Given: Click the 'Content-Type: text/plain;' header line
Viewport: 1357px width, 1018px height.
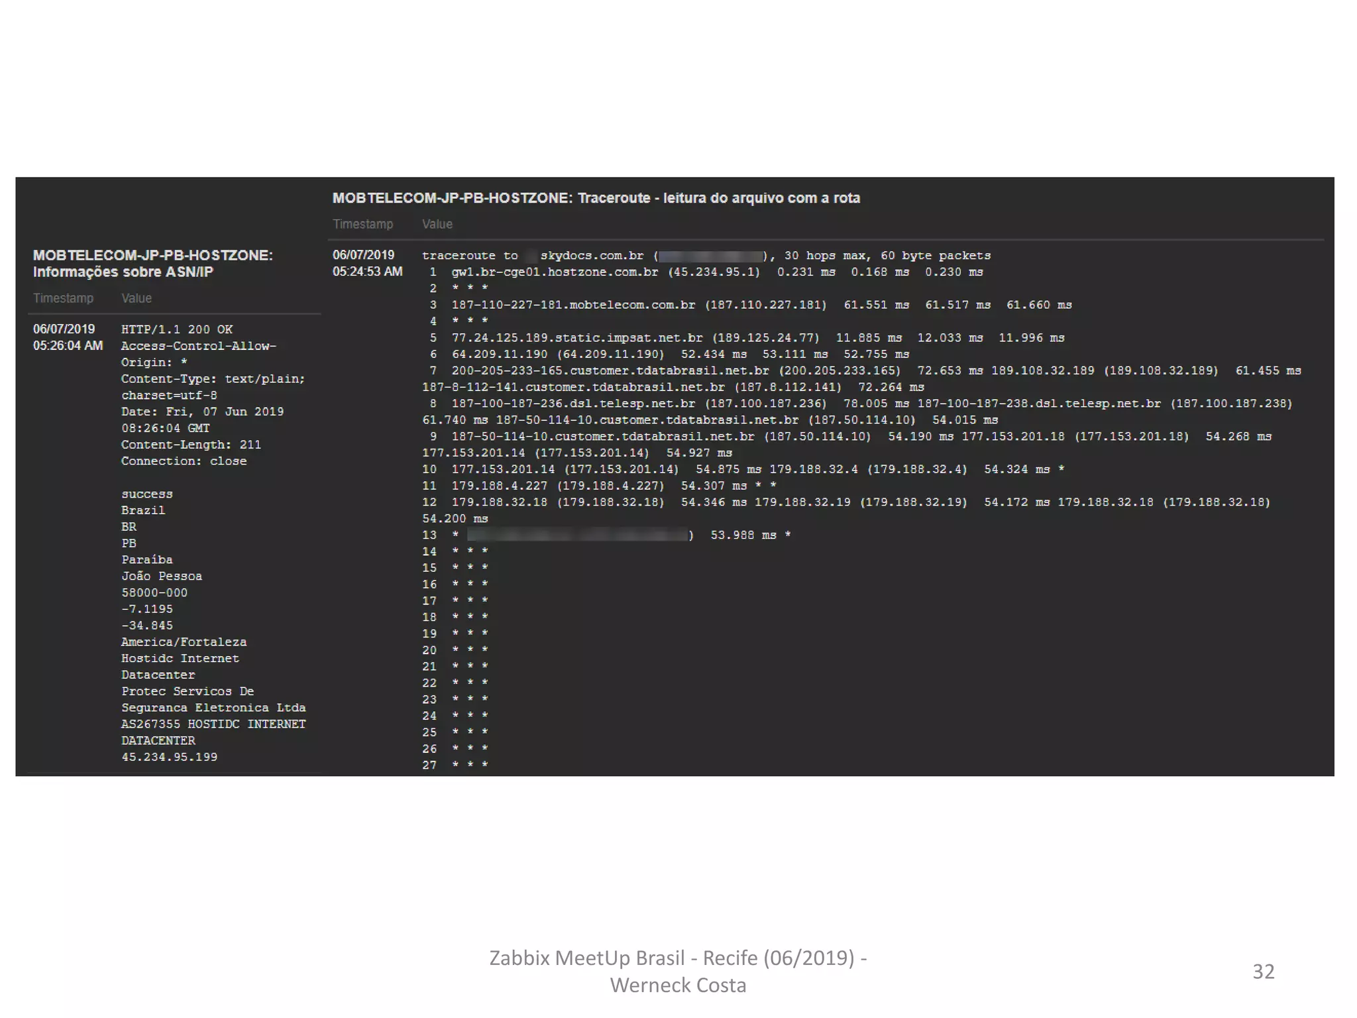Looking at the screenshot, I should point(213,379).
